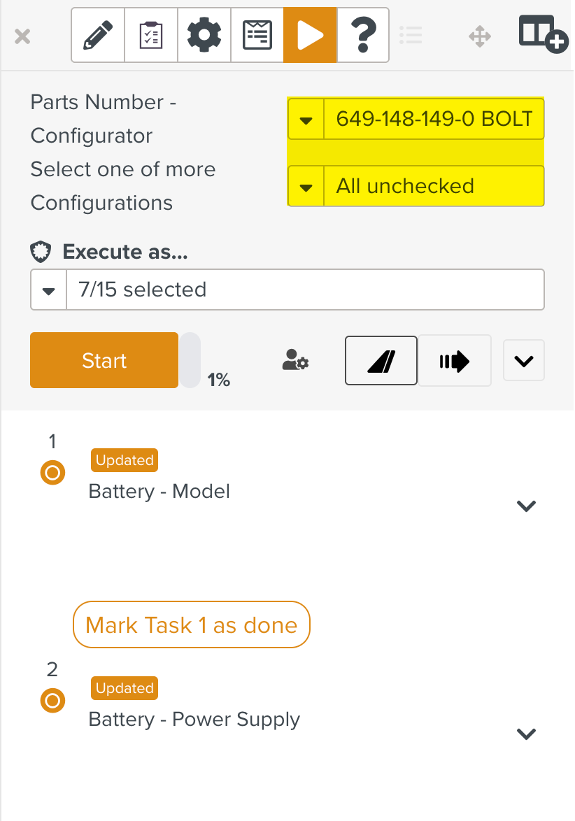Open the Configurations 'All unchecked' dropdown
This screenshot has width=575, height=821.
pos(306,187)
